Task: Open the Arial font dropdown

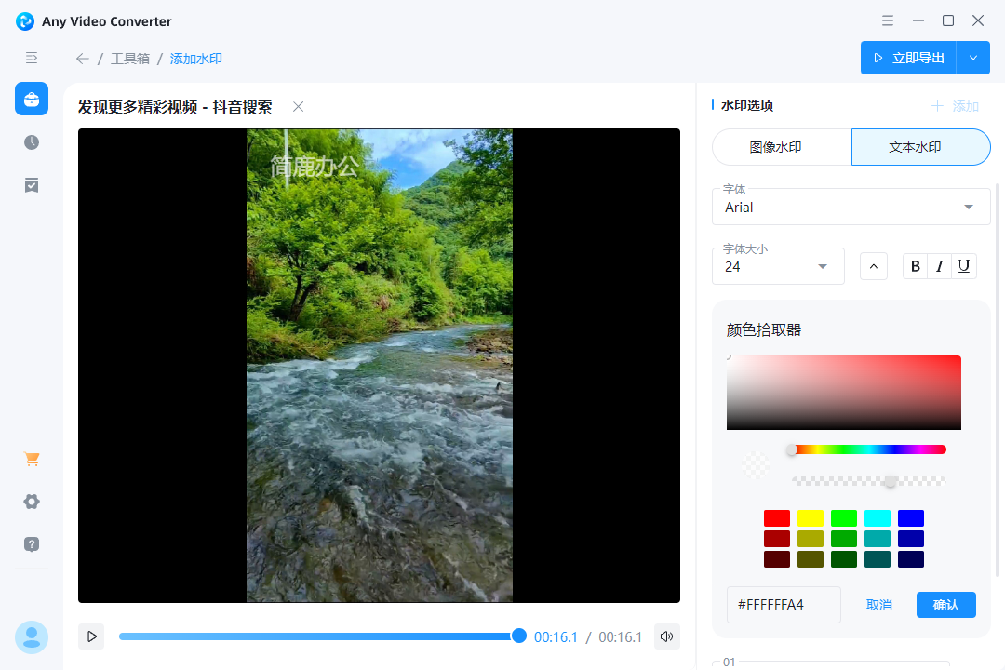Action: (x=850, y=207)
